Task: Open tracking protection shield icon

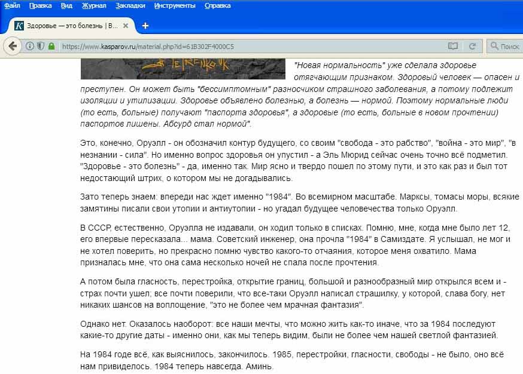Action: click(41, 46)
